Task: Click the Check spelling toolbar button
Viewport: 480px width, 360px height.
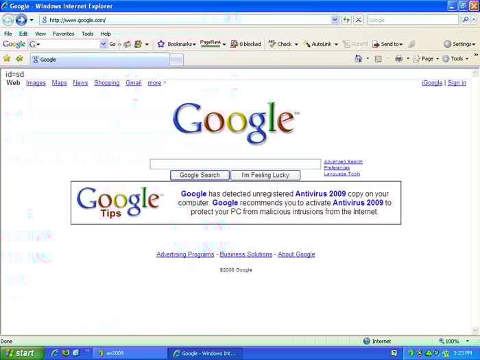Action: (280, 44)
